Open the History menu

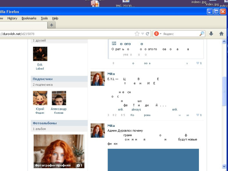click(x=12, y=18)
